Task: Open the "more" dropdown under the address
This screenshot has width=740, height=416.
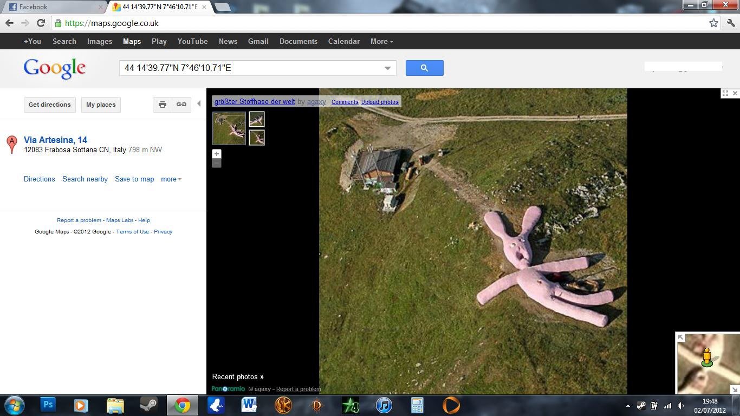Action: click(x=171, y=179)
